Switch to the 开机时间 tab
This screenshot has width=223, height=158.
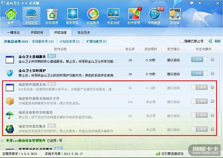(x=37, y=32)
